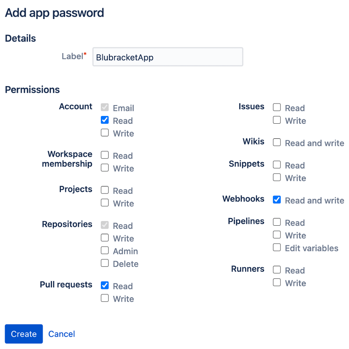
Task: Disable Pull requests Read permission
Action: [x=105, y=285]
